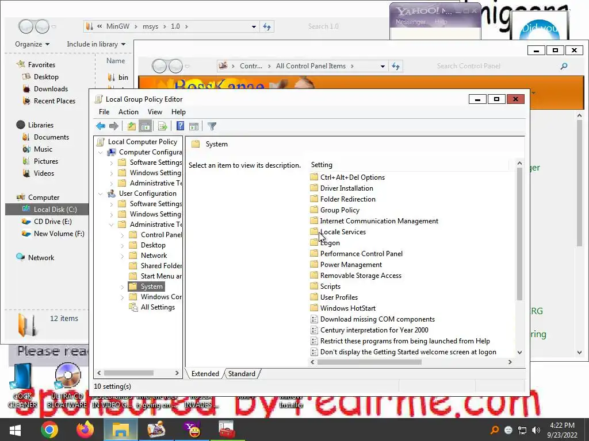The width and height of the screenshot is (589, 441).
Task: Click the volume icon in system tray
Action: point(536,430)
